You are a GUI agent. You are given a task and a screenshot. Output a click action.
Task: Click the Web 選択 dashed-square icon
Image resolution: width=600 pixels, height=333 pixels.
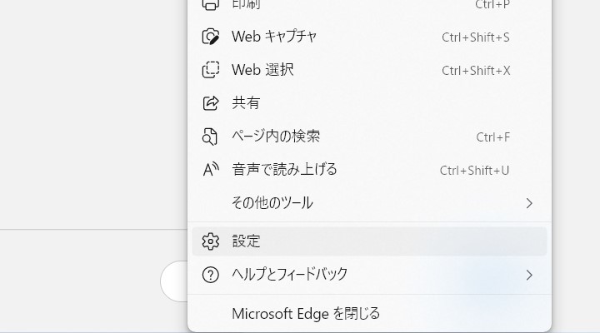coord(211,70)
